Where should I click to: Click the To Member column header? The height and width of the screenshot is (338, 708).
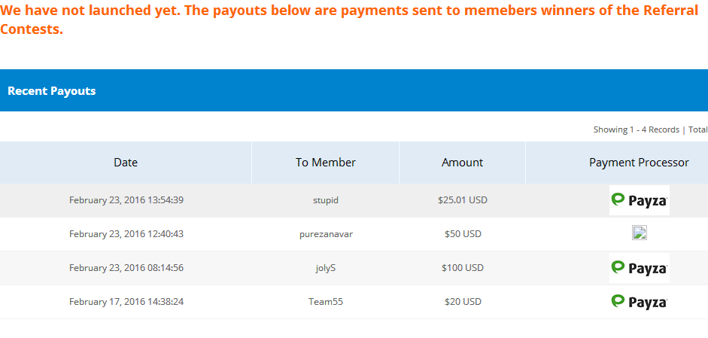326,163
